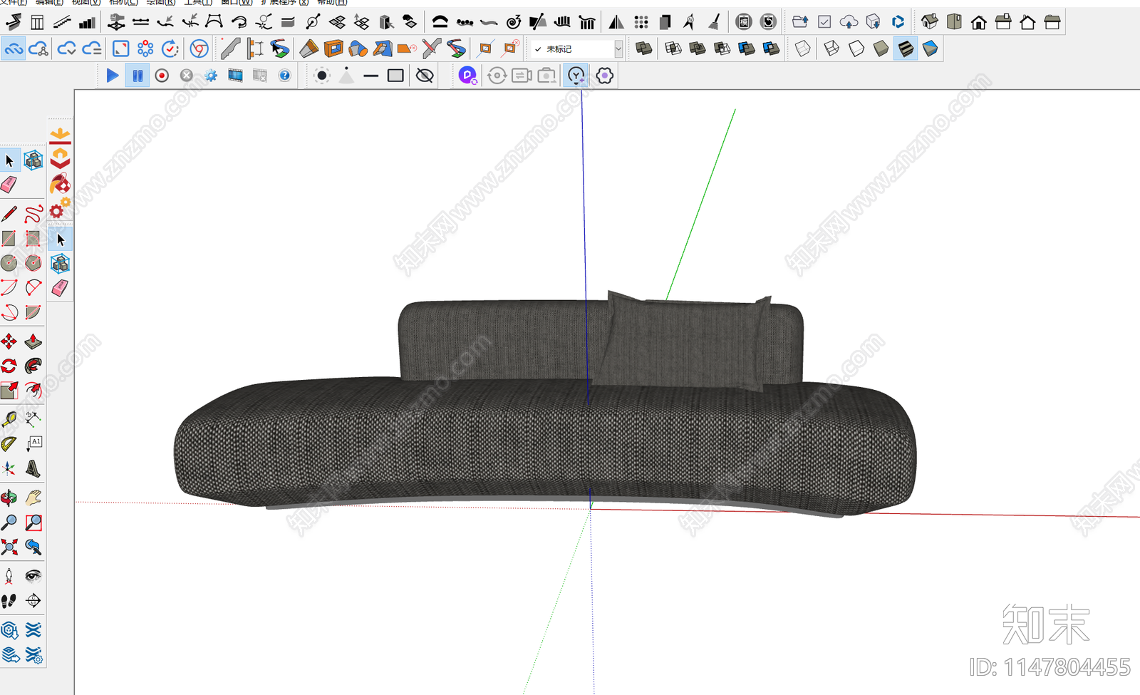This screenshot has width=1140, height=695.
Task: Switch to Iso house view
Action: pyautogui.click(x=929, y=22)
